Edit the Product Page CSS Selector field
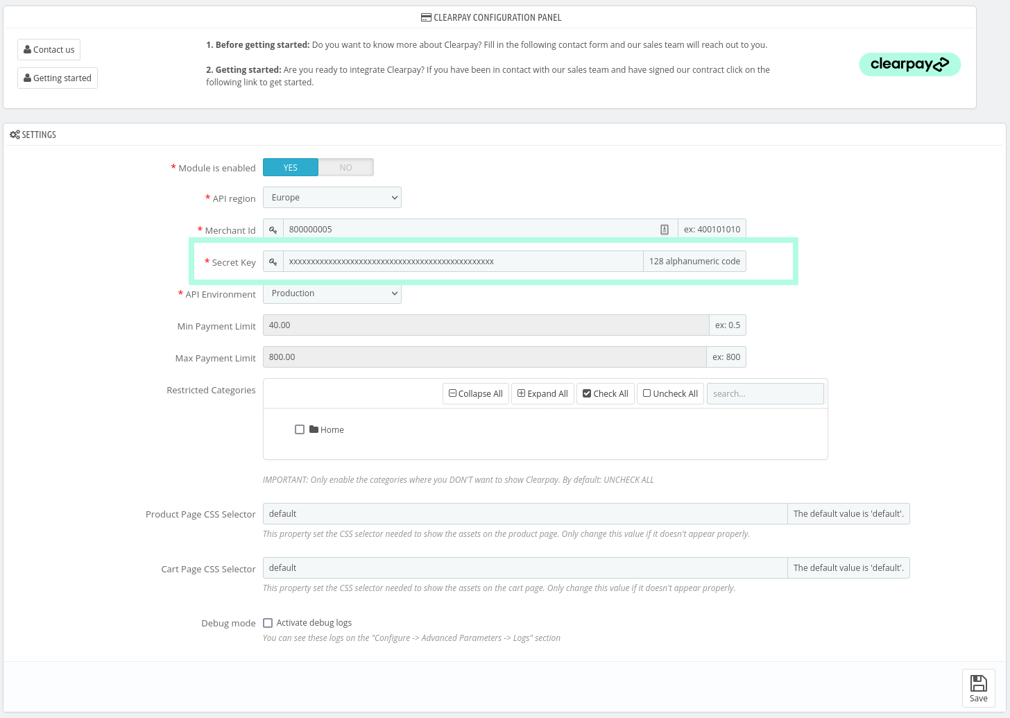The width and height of the screenshot is (1010, 718). [525, 514]
